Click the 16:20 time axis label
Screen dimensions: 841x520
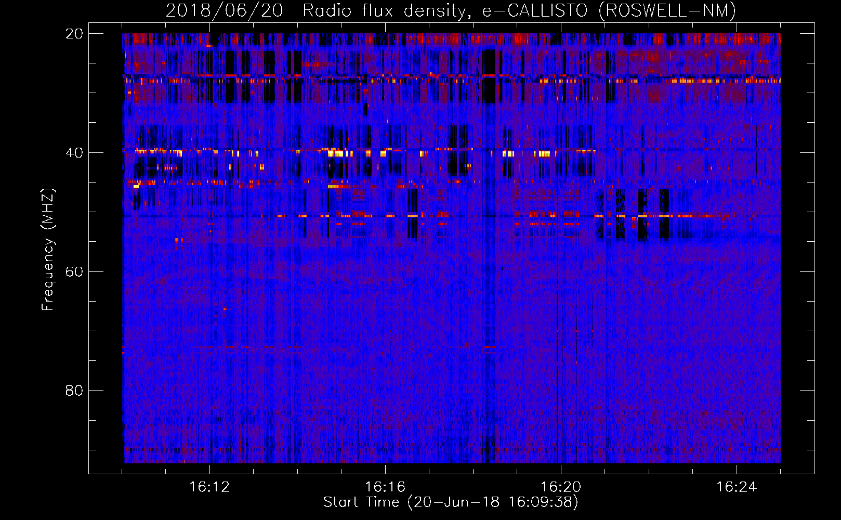(x=561, y=487)
